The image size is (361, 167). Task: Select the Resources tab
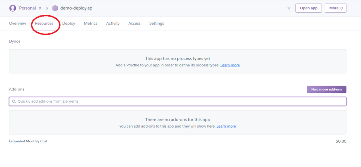click(x=44, y=23)
